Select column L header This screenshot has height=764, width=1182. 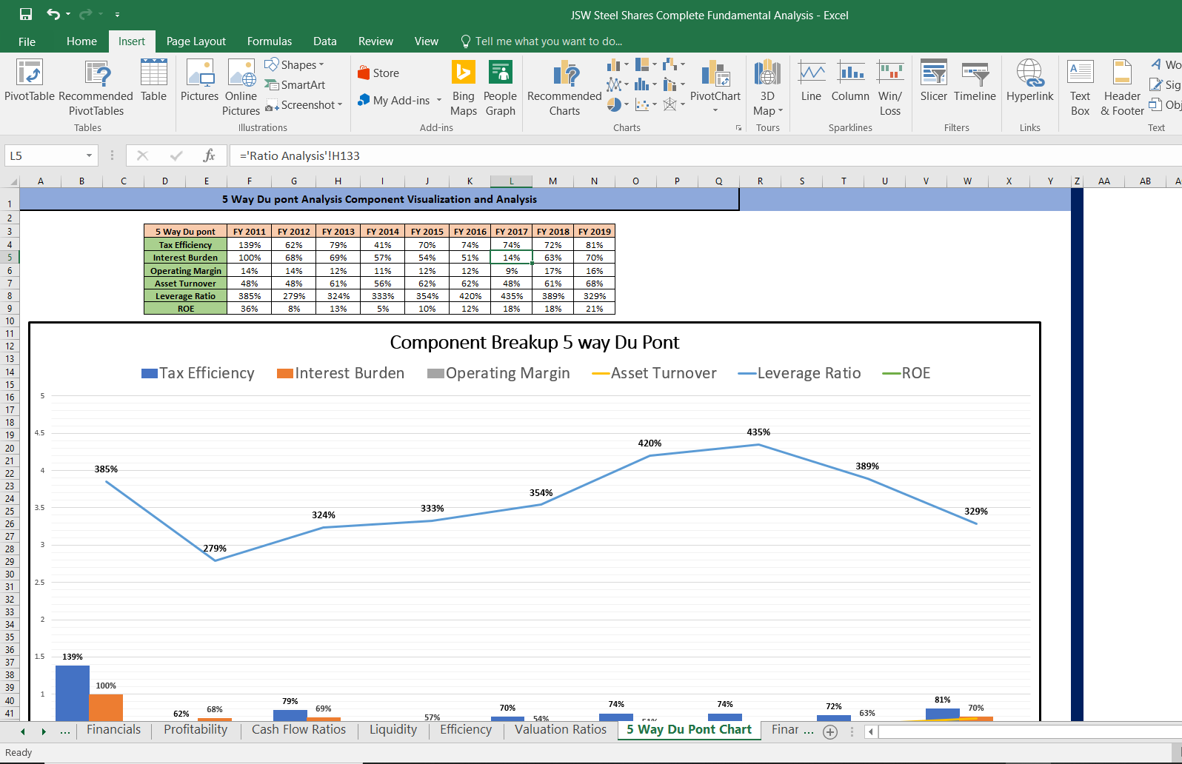coord(511,181)
